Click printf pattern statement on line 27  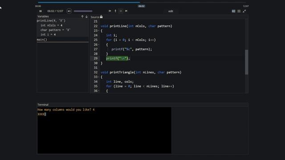[132, 49]
